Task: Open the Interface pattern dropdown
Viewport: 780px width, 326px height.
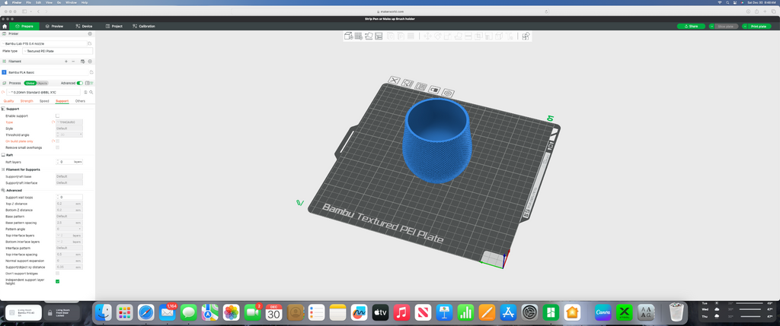Action: [69, 248]
